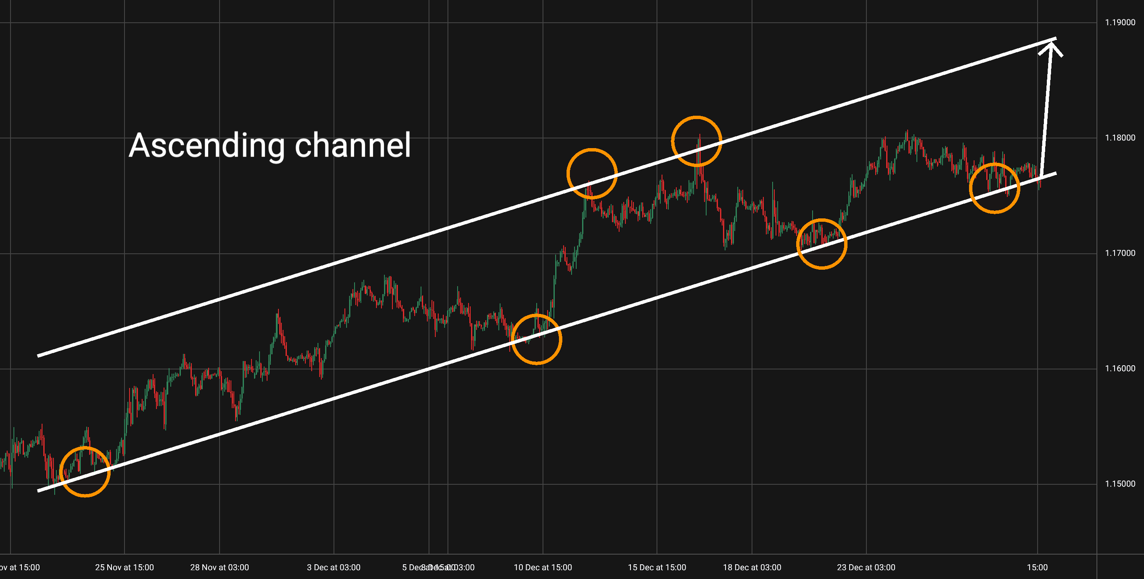The height and width of the screenshot is (579, 1144).
Task: Click the 1.16000 price axis label
Action: click(1120, 368)
